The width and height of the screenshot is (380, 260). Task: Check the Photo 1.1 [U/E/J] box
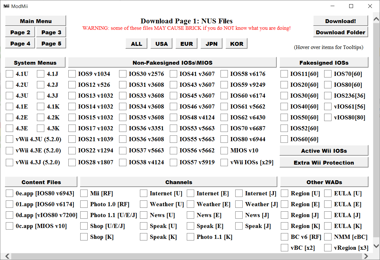84,215
